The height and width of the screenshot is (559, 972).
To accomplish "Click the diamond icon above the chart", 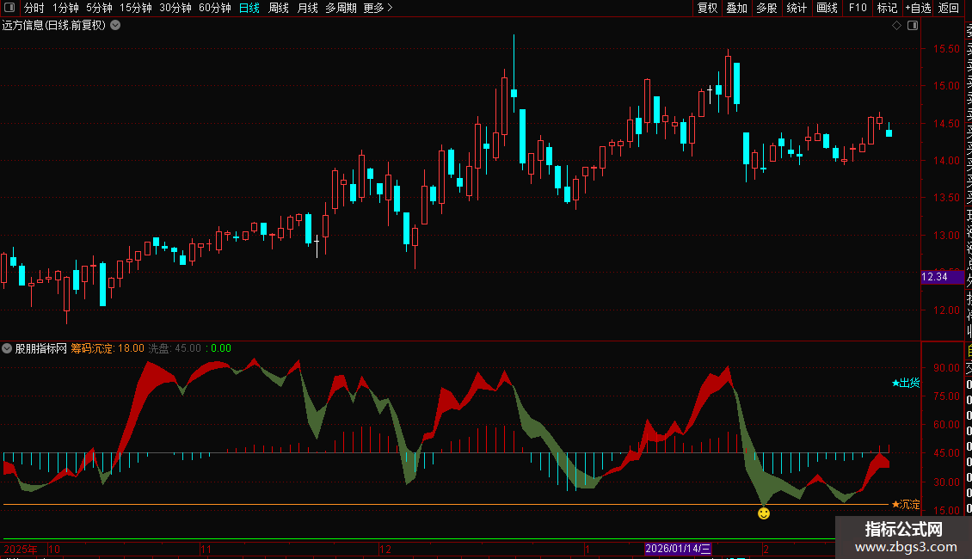I will coord(896,26).
